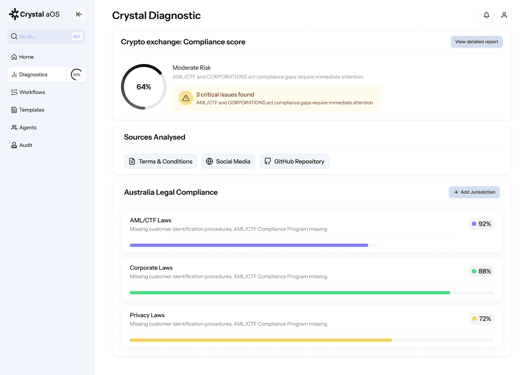The width and height of the screenshot is (527, 375).
Task: Click Add Jurisdiction for Australia Legal Compliance
Action: tap(474, 192)
